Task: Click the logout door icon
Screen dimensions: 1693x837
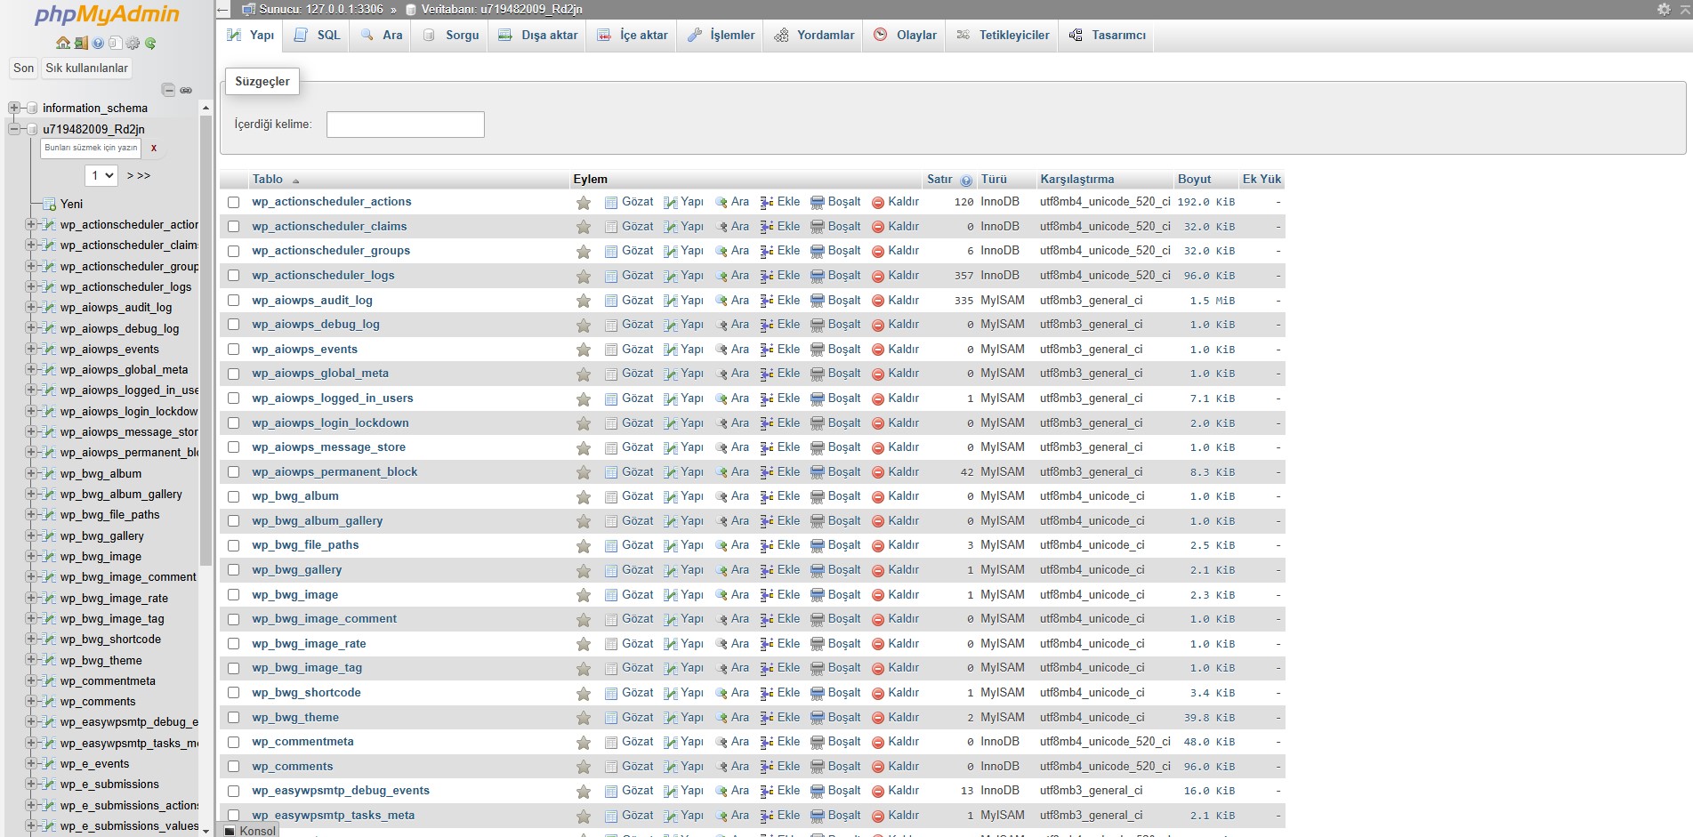Action: coord(81,43)
